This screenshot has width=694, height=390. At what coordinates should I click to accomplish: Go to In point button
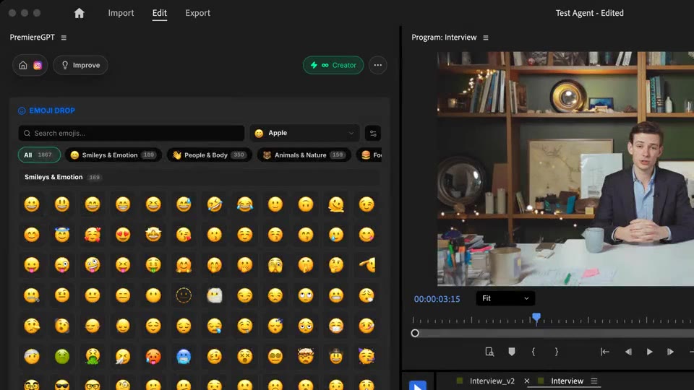(604, 352)
